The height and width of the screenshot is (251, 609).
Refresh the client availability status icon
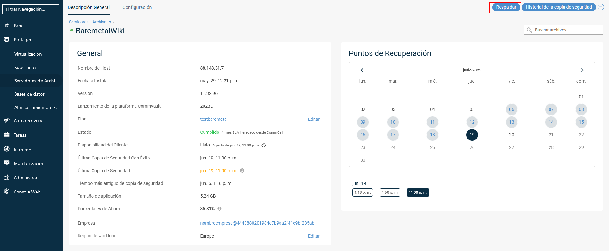click(x=264, y=145)
